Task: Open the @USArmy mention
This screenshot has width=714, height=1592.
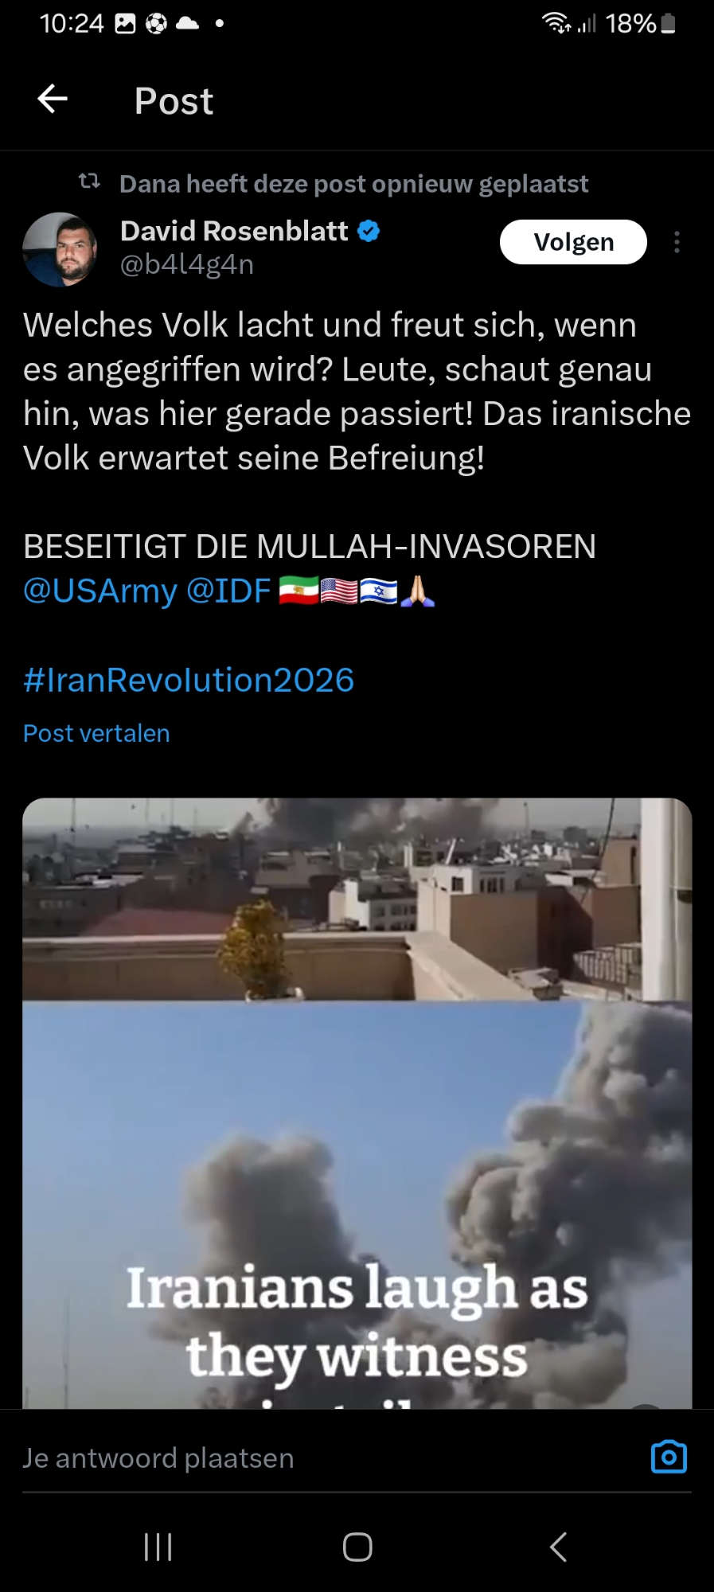Action: [x=100, y=591]
